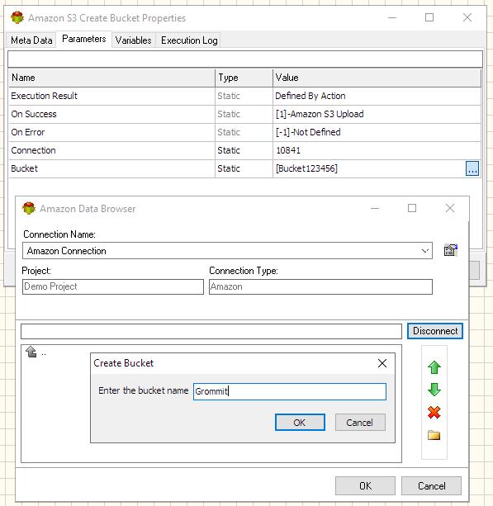Screen dimensions: 493x506
Task: Click the ellipsis button in the Bucket row
Action: pos(472,168)
